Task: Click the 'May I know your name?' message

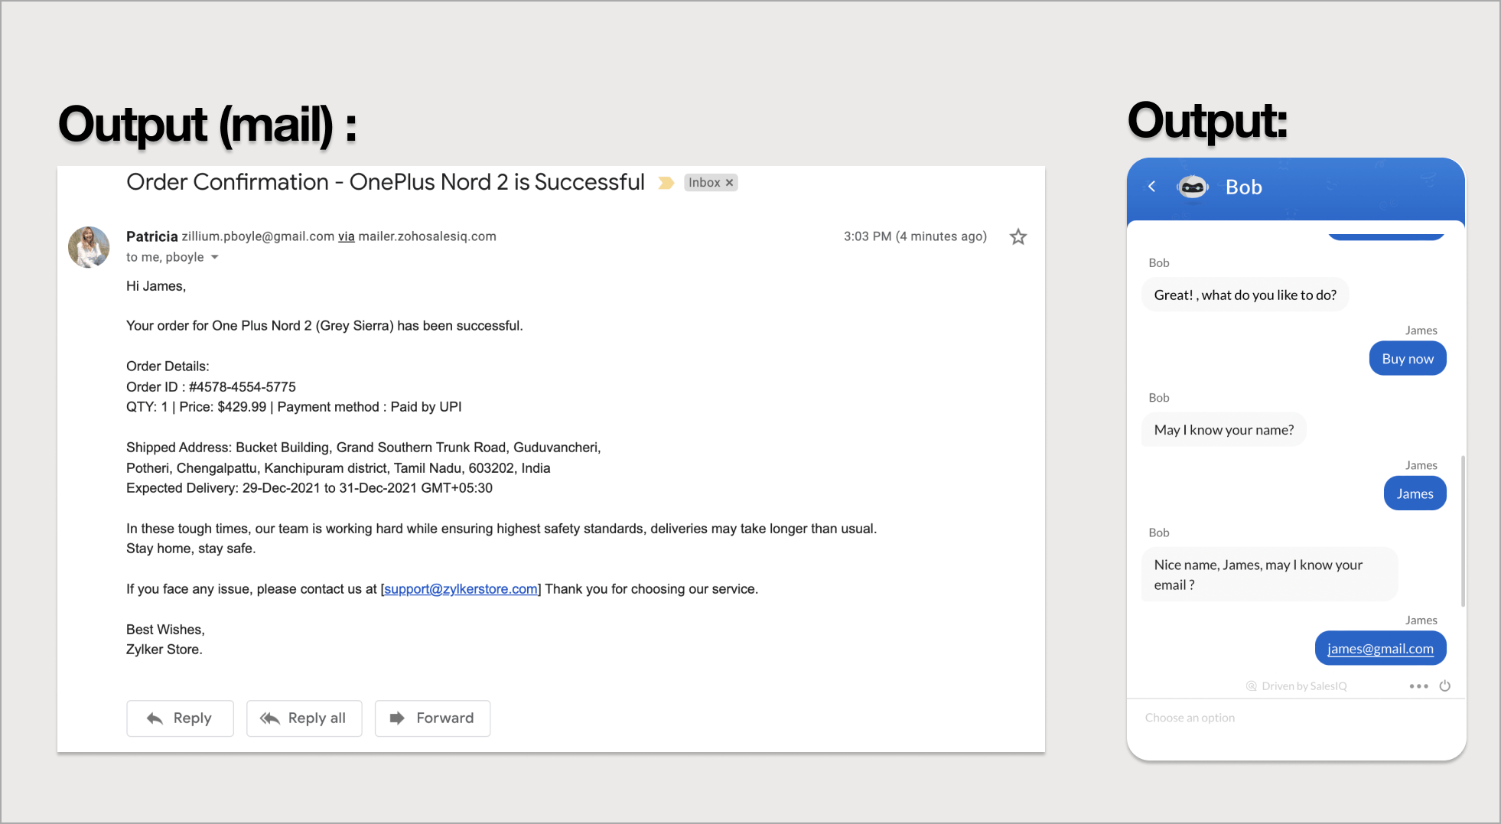Action: pyautogui.click(x=1224, y=430)
